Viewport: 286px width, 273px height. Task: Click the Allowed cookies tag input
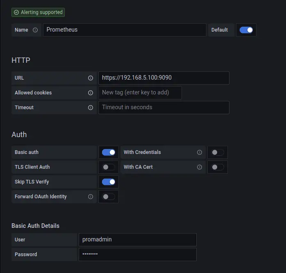140,93
